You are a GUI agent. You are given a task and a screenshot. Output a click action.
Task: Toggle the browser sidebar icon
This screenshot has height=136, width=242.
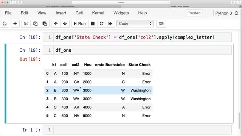(x=20, y=2)
